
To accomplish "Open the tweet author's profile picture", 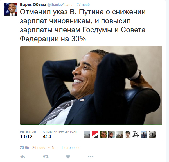I will pyautogui.click(x=10, y=10).
